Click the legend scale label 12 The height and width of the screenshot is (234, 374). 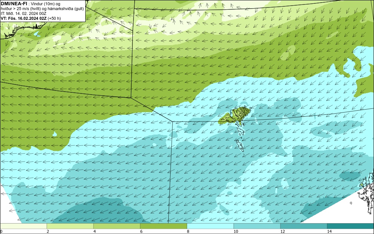[x=283, y=231]
